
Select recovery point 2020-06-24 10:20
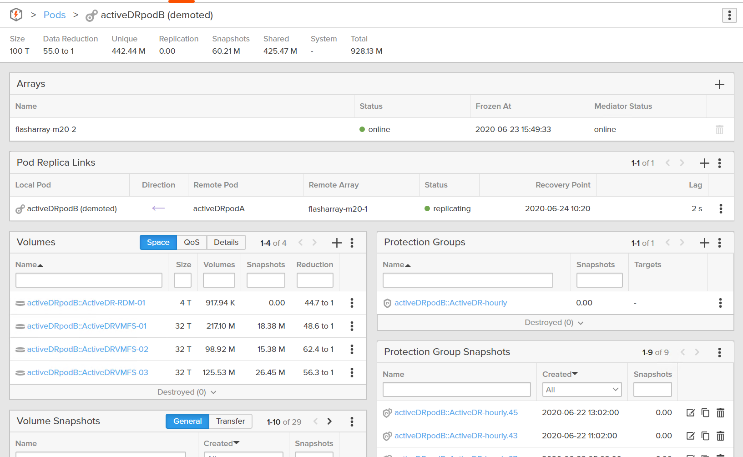pyautogui.click(x=557, y=208)
